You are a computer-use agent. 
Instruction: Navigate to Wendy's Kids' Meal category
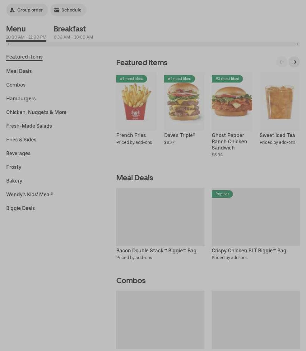[30, 195]
